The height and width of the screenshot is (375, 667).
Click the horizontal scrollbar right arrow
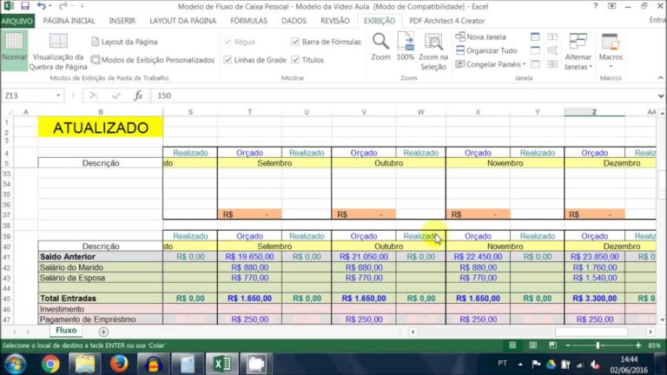tap(650, 332)
